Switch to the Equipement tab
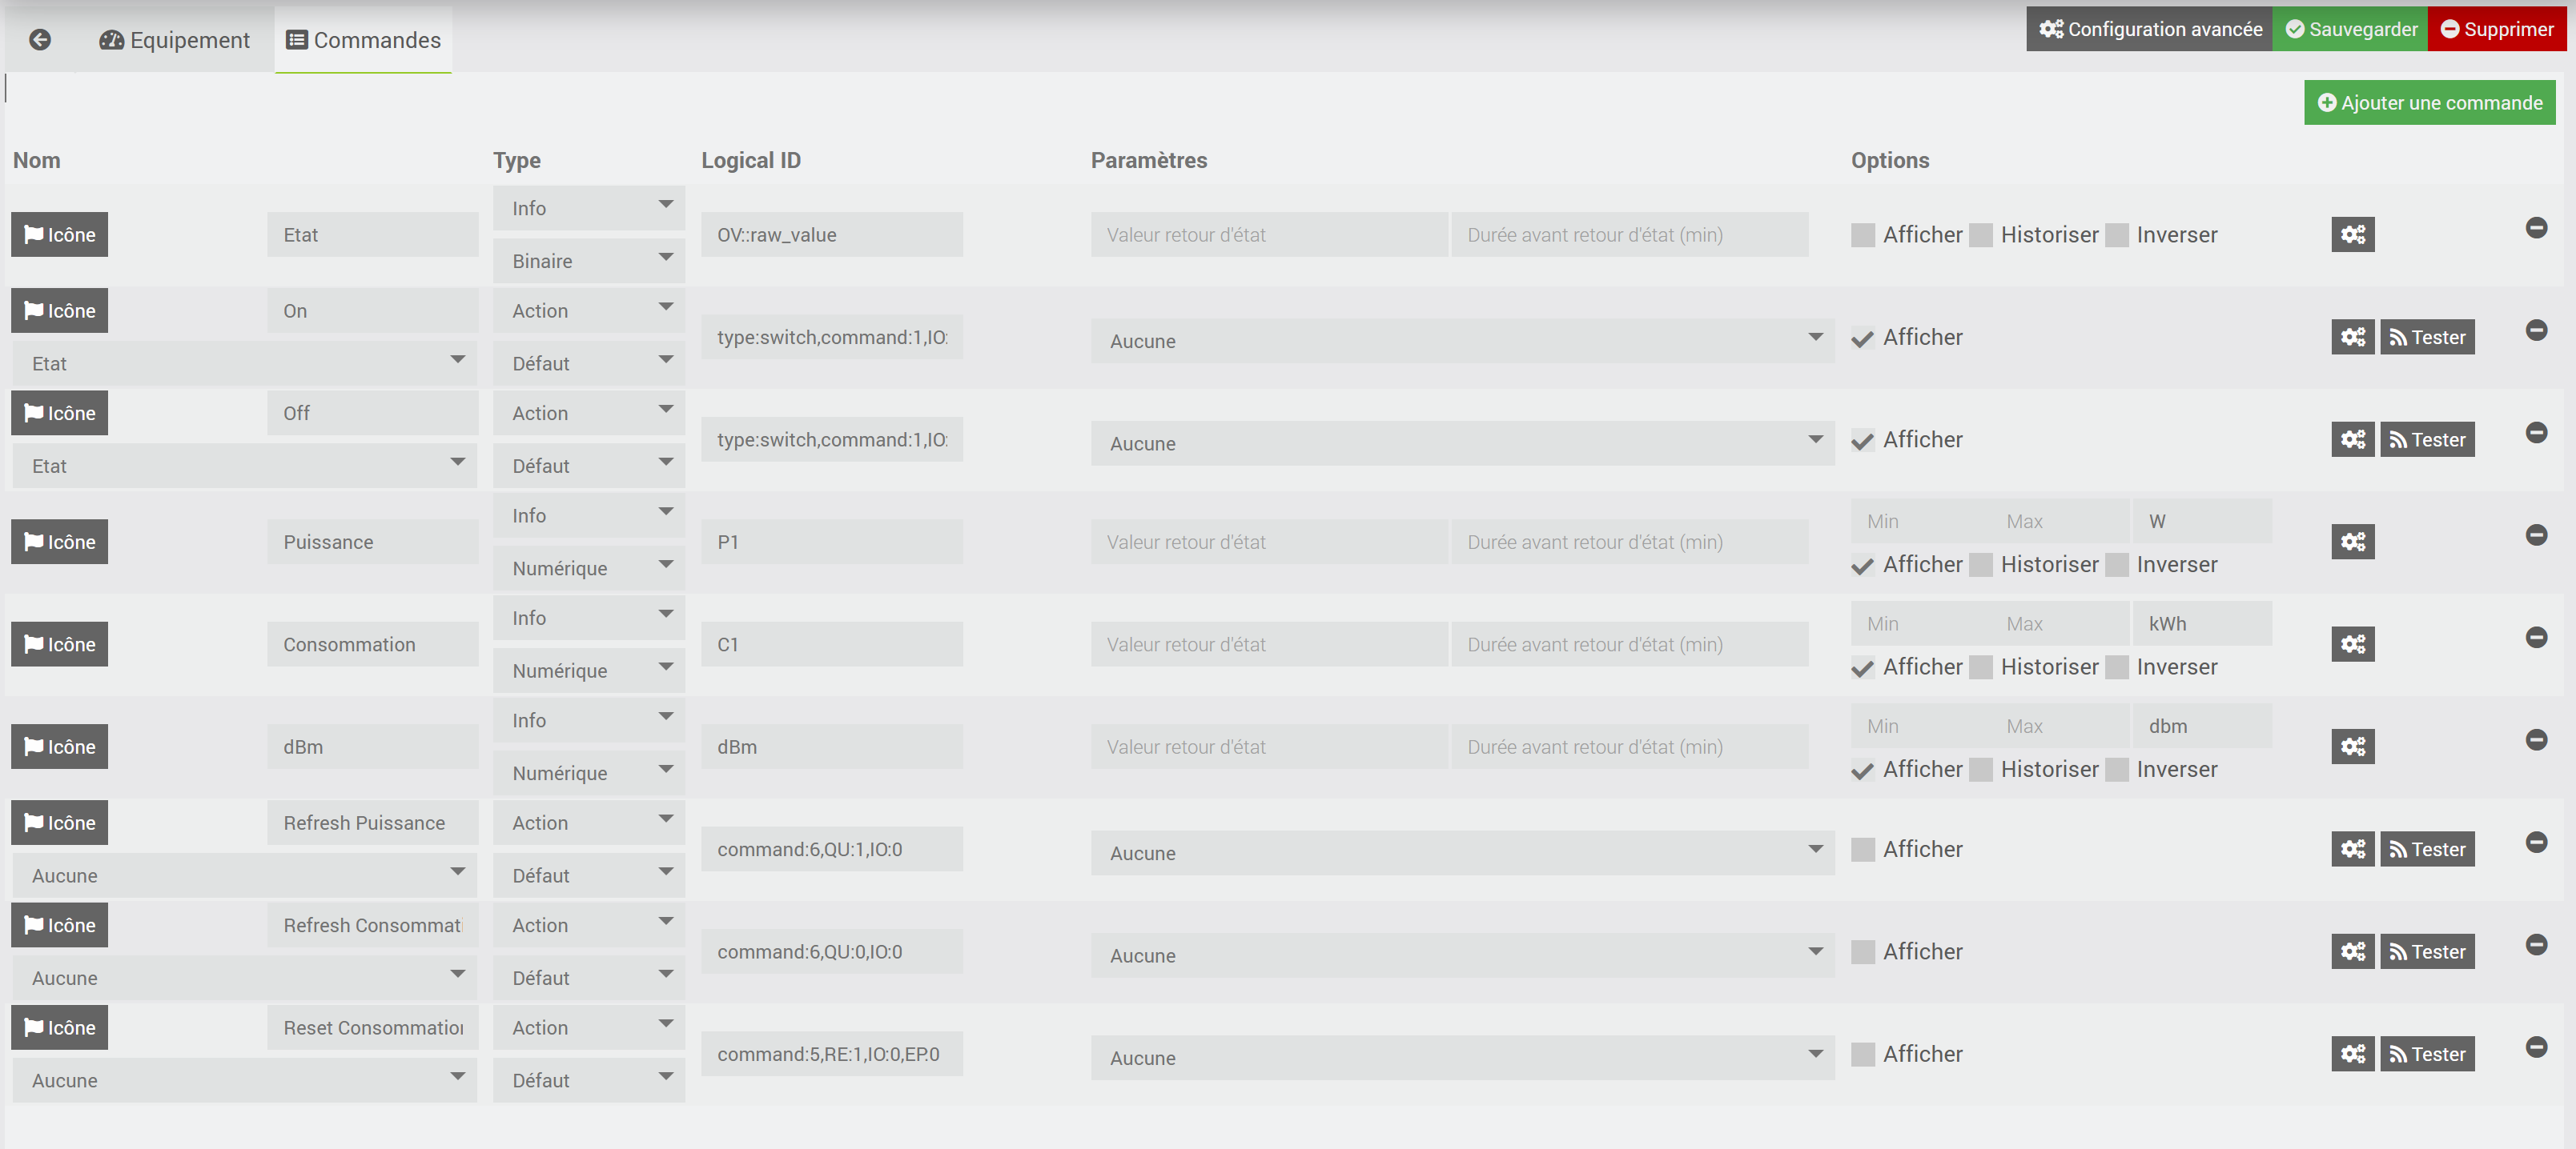2576x1149 pixels. coord(175,40)
